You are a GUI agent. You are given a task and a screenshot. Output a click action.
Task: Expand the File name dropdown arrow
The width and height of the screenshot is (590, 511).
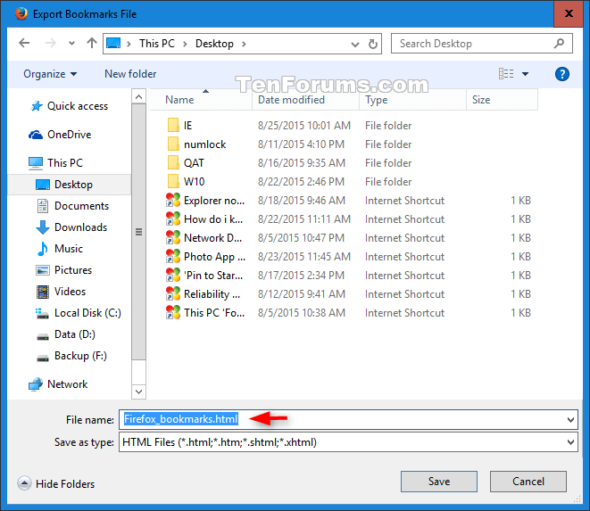tap(571, 420)
